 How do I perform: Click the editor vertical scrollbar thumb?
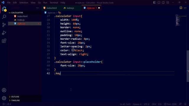188,66
